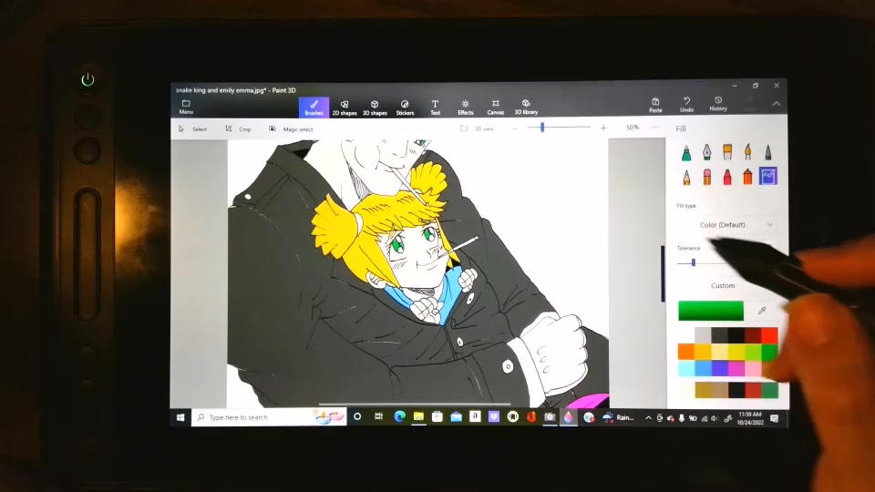Screen dimensions: 875x492
Task: Click the canvas vertical scrollbar
Action: coord(663,273)
